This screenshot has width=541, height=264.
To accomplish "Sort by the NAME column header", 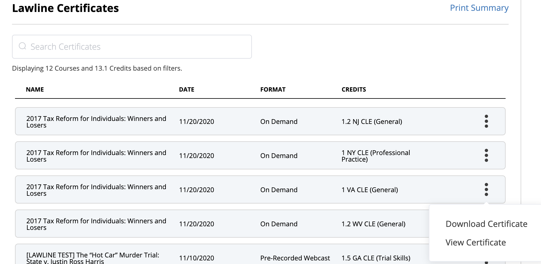I will [x=35, y=89].
